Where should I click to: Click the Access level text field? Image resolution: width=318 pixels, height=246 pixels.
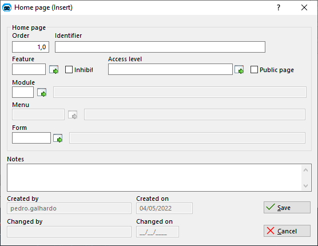click(x=170, y=69)
